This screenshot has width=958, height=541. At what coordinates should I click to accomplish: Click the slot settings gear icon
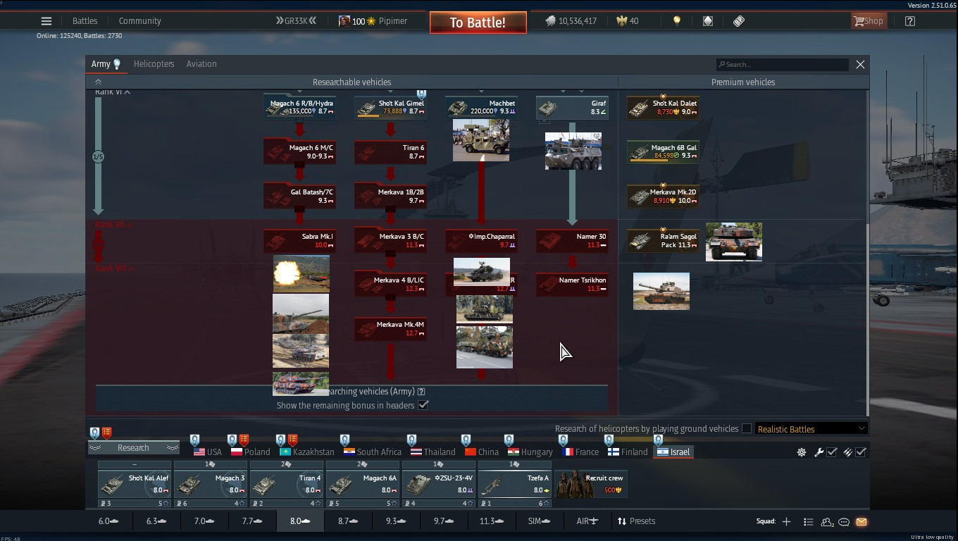(802, 452)
